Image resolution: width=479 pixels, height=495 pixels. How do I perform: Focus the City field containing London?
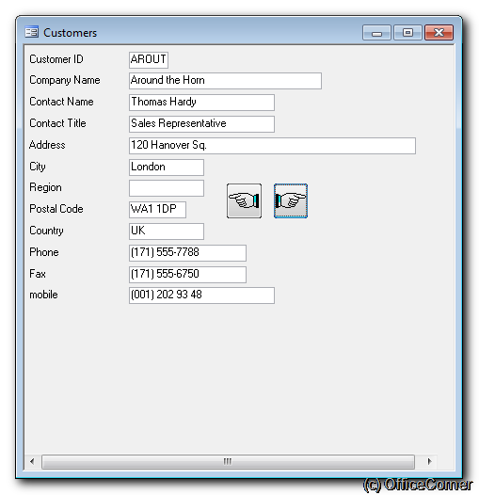(x=167, y=168)
